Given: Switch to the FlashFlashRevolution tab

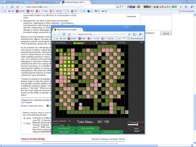Looking at the screenshot, I should (x=14, y=2).
